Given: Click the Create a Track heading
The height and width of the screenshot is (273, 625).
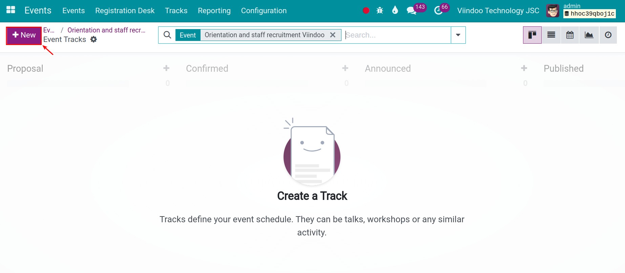Looking at the screenshot, I should click(312, 196).
